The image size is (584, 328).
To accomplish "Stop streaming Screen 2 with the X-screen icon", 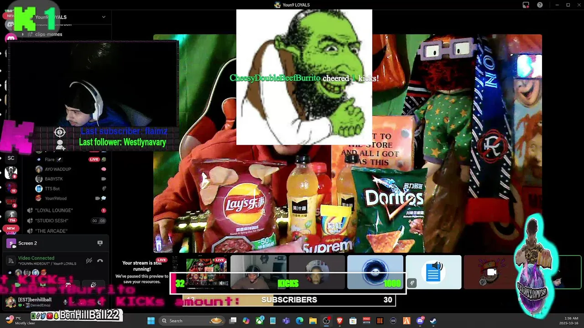I will click(100, 243).
